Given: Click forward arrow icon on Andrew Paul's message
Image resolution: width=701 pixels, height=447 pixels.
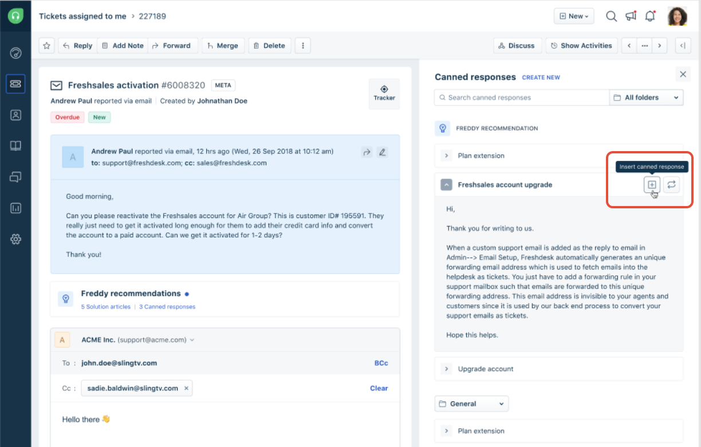Looking at the screenshot, I should tap(366, 152).
